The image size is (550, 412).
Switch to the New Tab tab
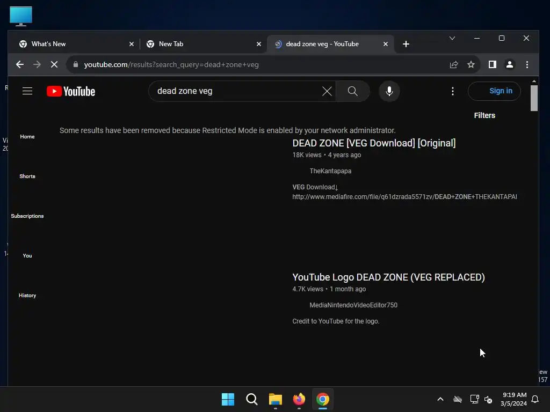(x=204, y=44)
